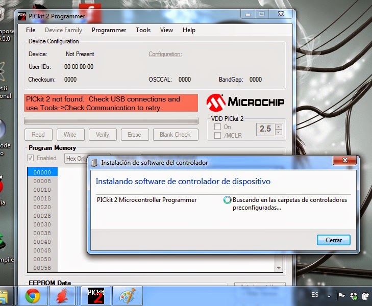Click the Action Center flag icon

click(x=341, y=296)
